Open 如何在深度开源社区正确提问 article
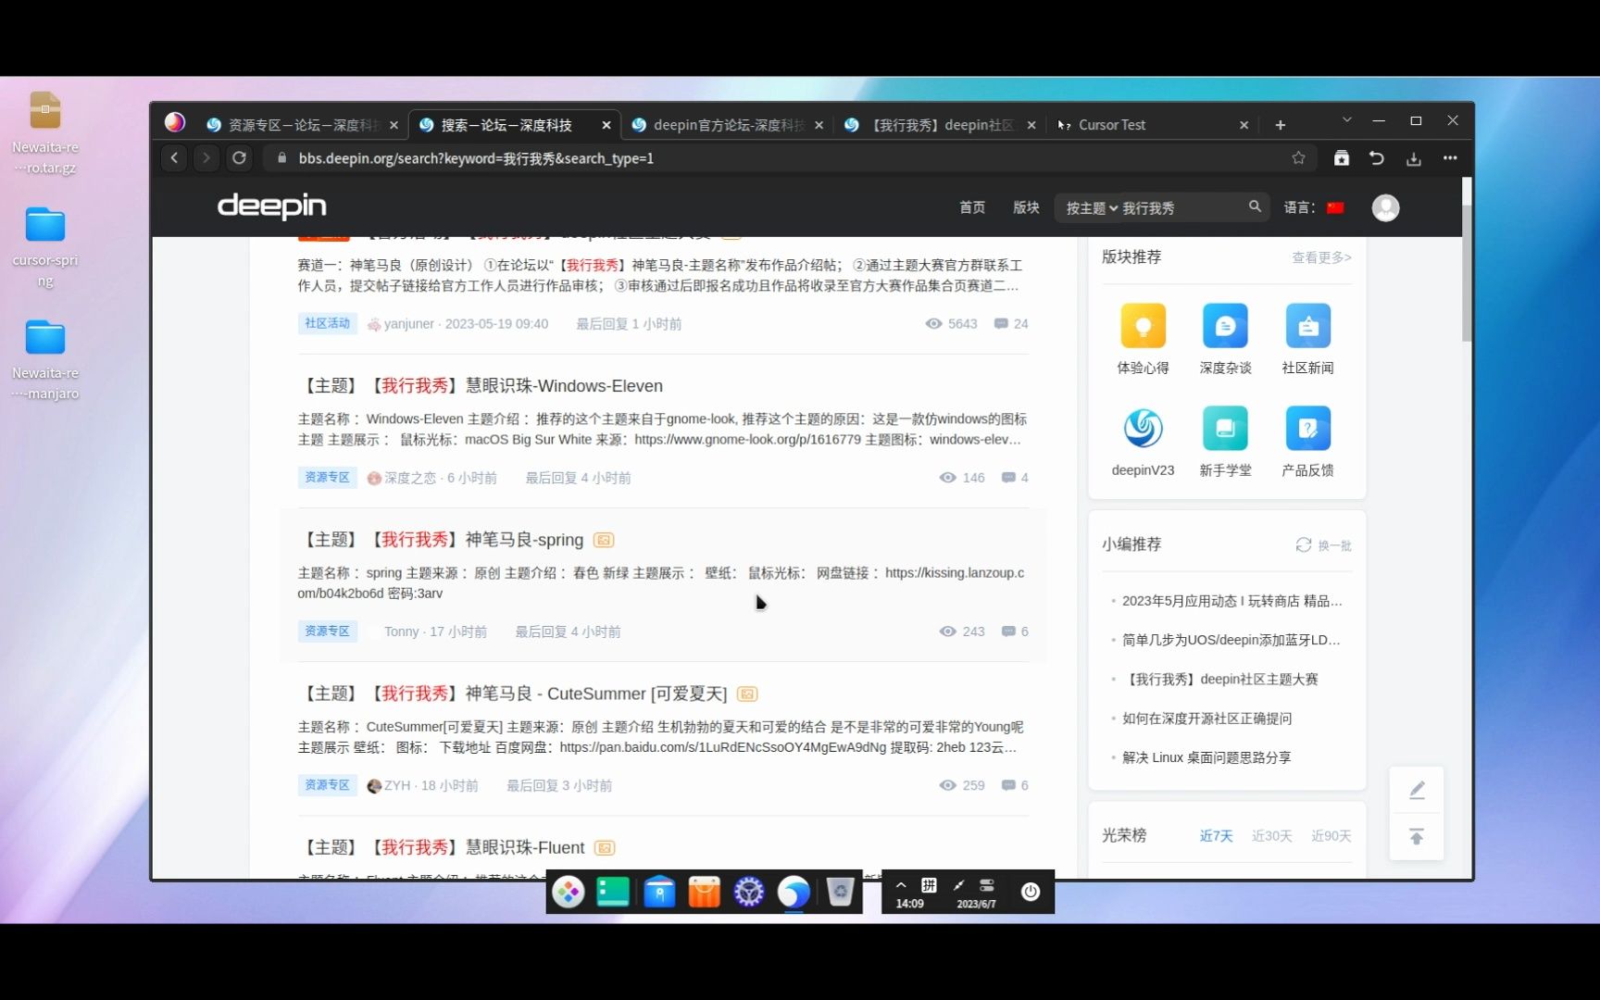This screenshot has height=1000, width=1600. click(x=1206, y=719)
